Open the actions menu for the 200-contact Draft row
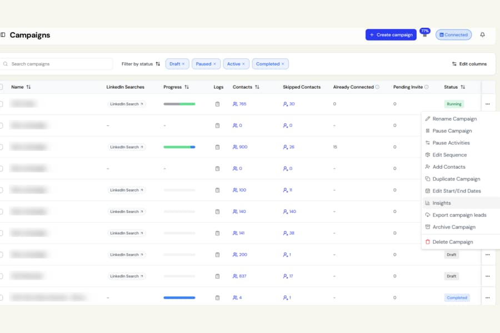 point(488,255)
